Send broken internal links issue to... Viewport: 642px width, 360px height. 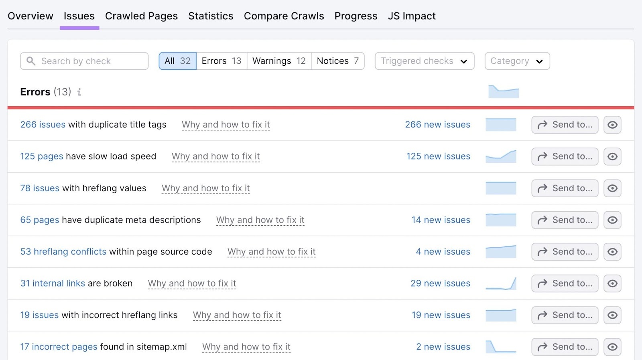(x=565, y=283)
